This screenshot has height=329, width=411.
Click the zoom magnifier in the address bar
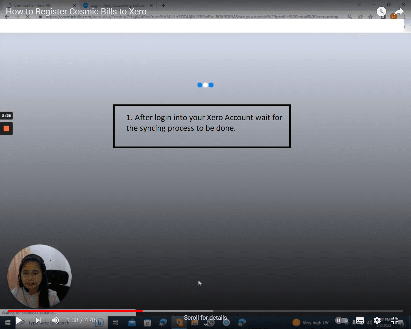pos(350,17)
